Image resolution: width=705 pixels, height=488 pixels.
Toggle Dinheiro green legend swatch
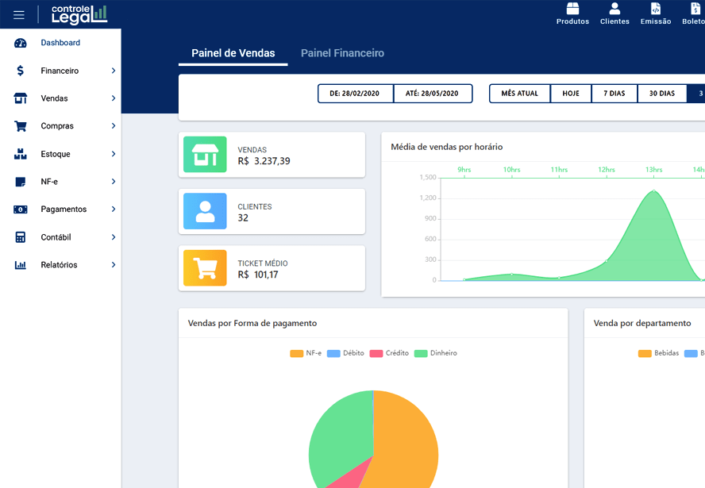pos(421,353)
